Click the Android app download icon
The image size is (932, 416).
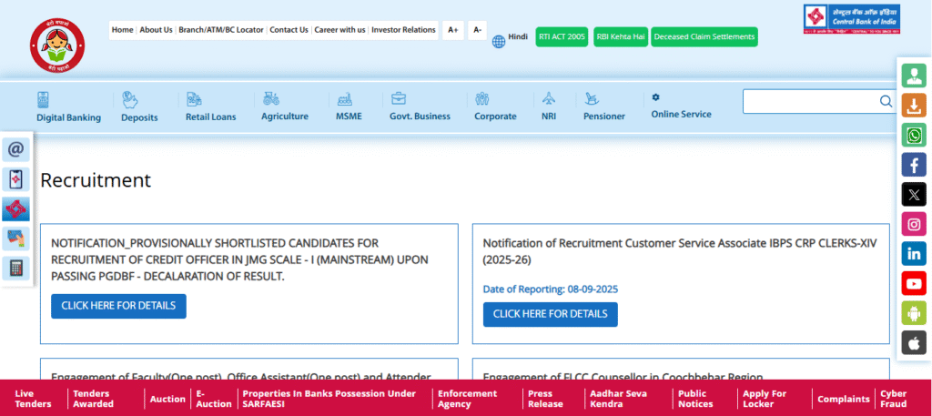coord(913,313)
